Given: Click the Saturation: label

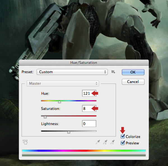Looking at the screenshot, I should click(x=51, y=109).
